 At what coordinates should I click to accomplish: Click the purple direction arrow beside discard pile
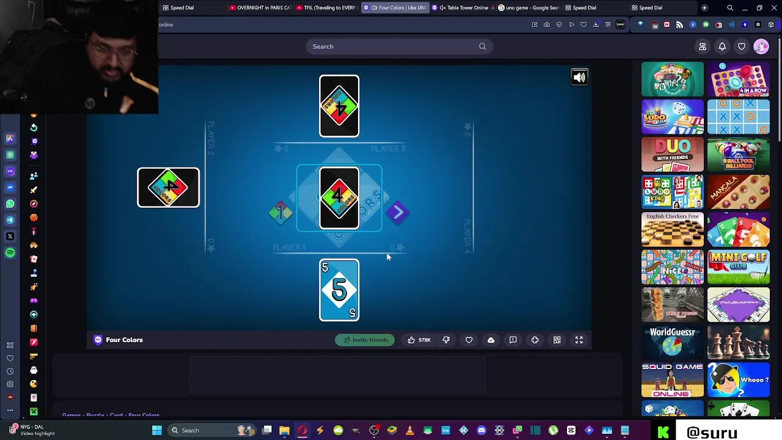pyautogui.click(x=398, y=213)
